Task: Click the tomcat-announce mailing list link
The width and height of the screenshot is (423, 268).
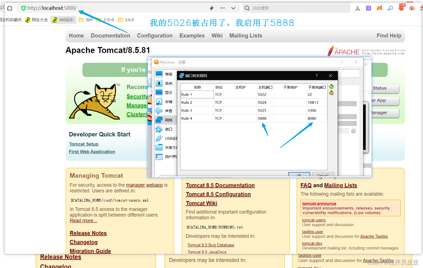Action: (x=319, y=203)
